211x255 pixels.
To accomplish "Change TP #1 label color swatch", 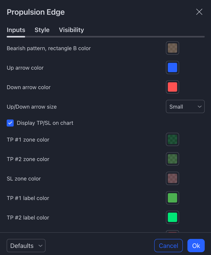I will point(172,198).
